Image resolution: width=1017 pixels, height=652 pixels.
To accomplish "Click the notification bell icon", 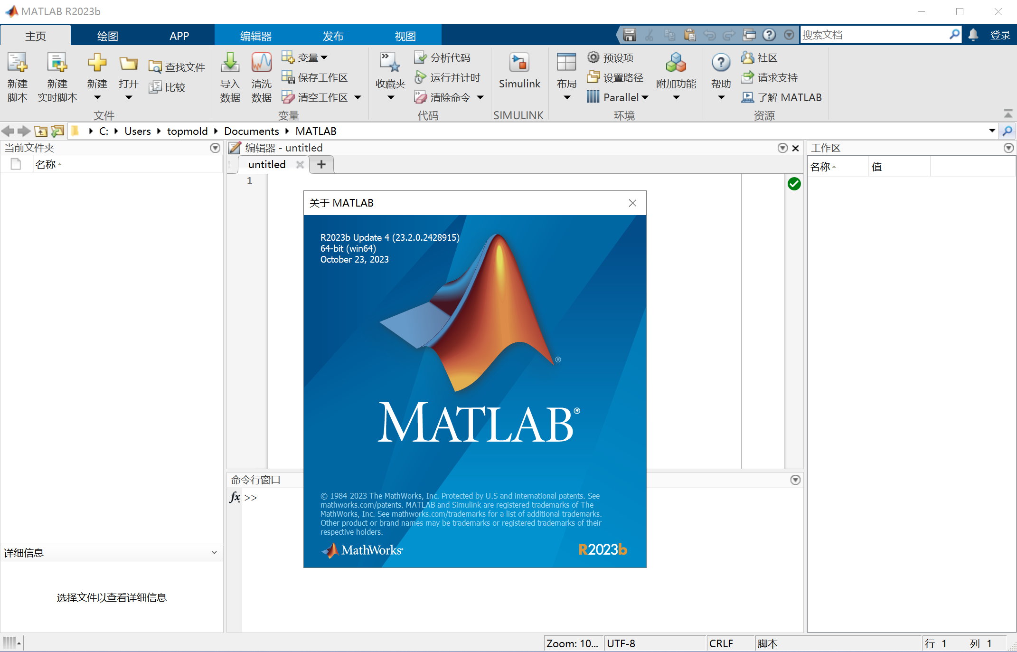I will [x=973, y=35].
